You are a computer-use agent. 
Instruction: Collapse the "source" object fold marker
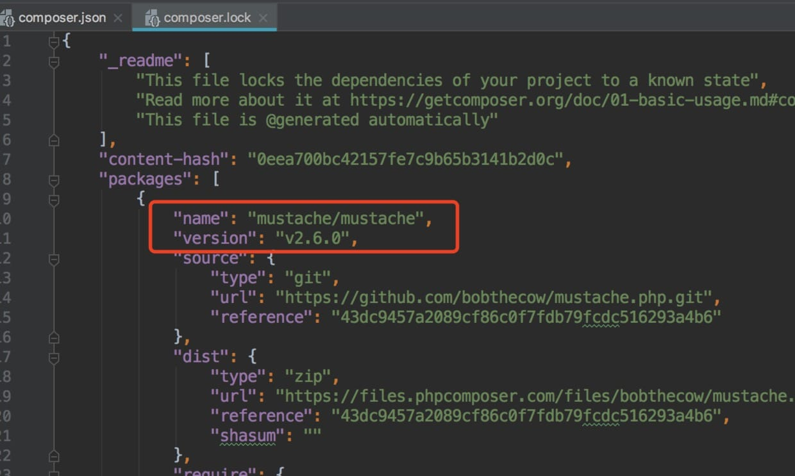(54, 258)
